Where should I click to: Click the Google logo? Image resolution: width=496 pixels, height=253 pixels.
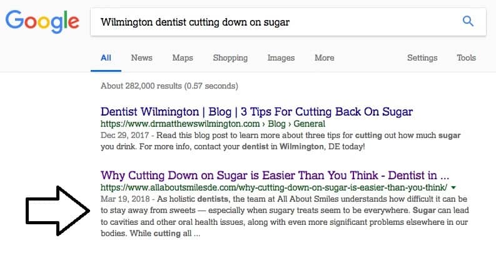pos(42,21)
